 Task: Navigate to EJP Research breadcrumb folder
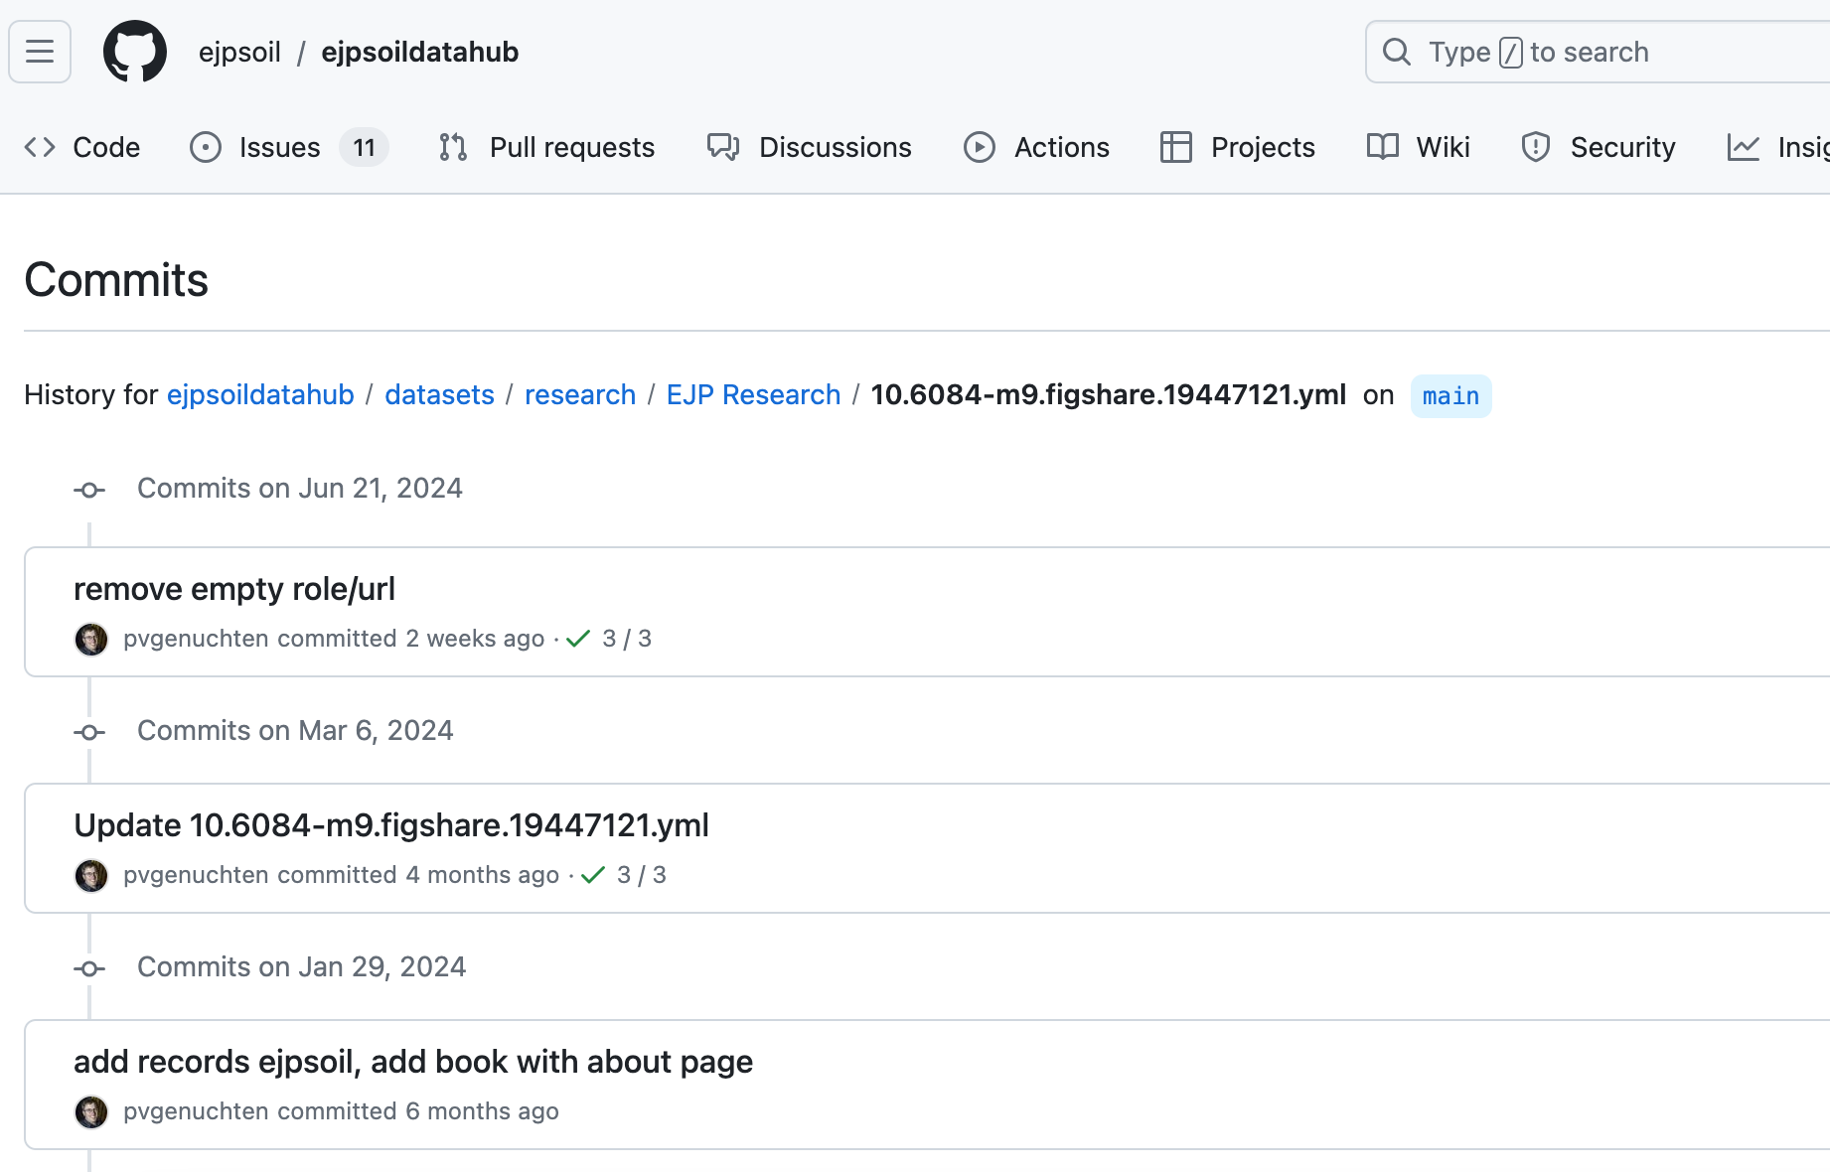click(x=753, y=395)
